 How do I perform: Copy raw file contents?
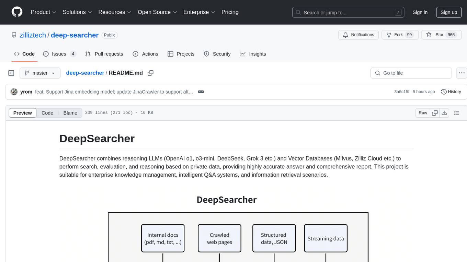coord(435,113)
